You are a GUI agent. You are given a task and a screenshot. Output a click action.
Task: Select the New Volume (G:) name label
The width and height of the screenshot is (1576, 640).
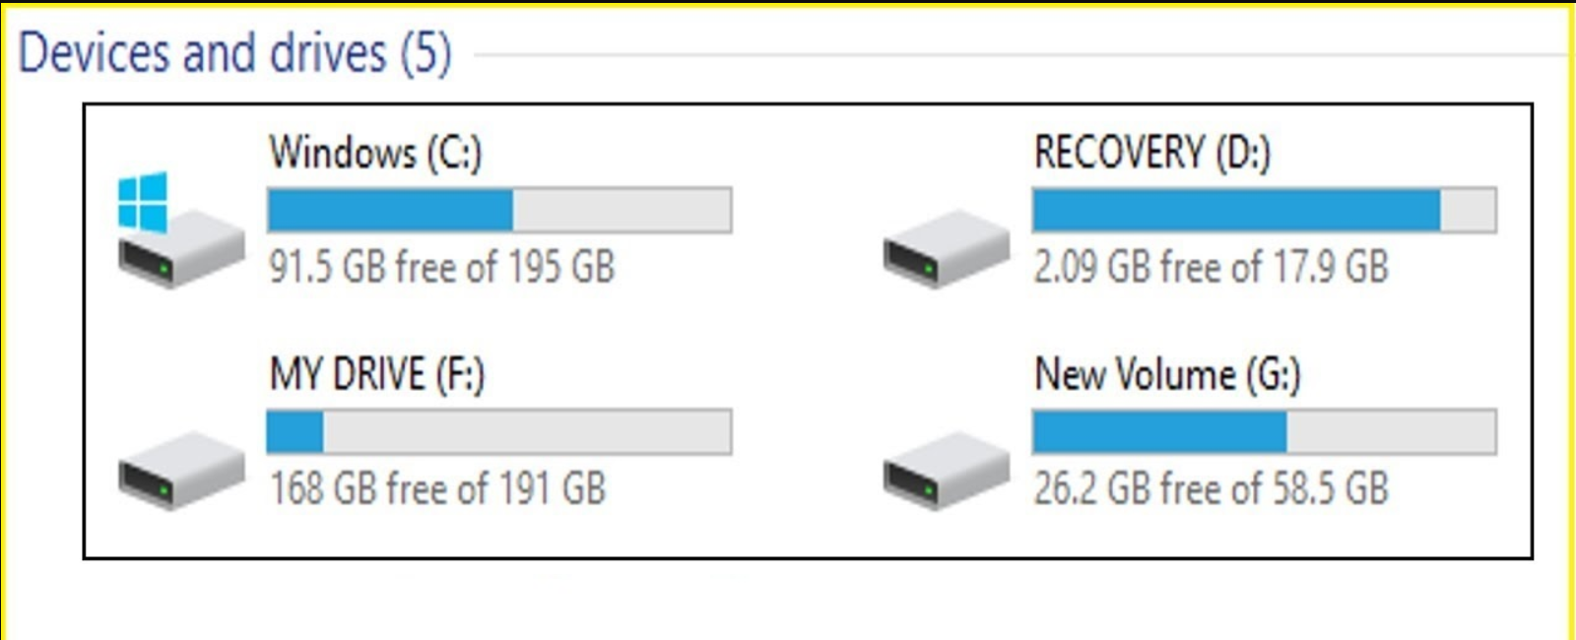1167,374
